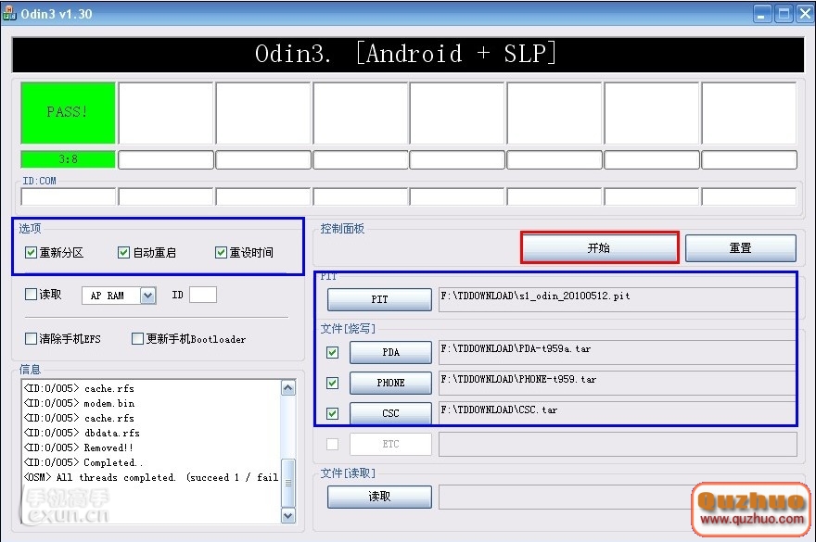Click the green 3:8 progress bar

pos(69,159)
